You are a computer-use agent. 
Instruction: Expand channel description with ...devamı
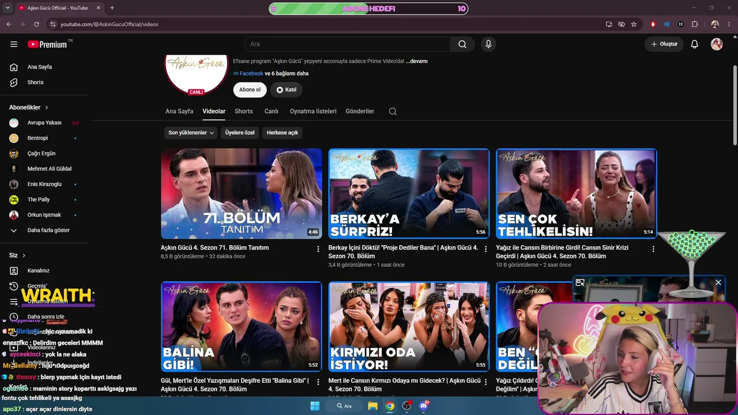[x=417, y=61]
